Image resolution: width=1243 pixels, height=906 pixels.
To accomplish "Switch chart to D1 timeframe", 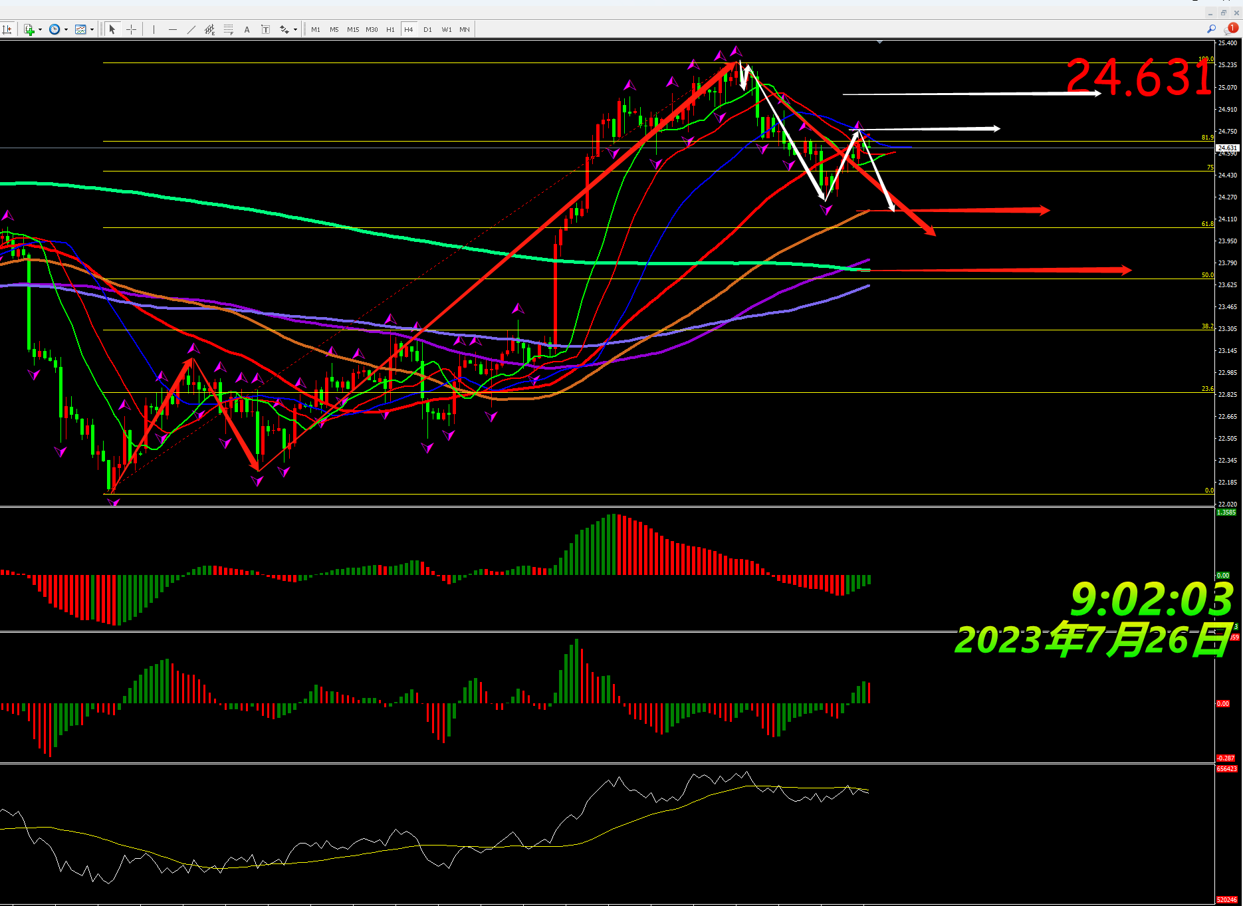I will tap(427, 29).
